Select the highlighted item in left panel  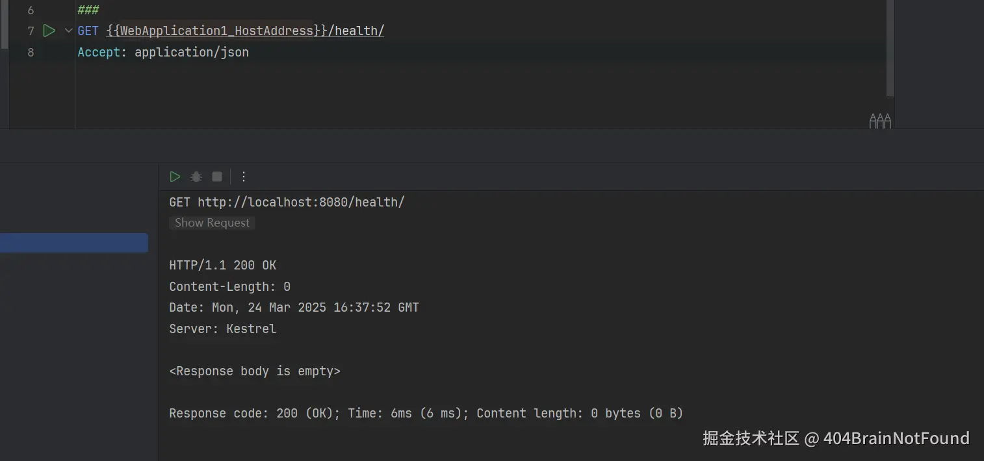(73, 243)
